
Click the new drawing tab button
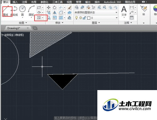(x=35, y=28)
